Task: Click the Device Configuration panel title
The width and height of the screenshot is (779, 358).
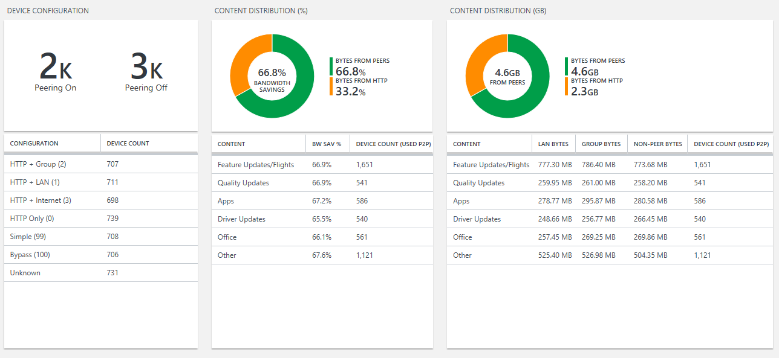Action: (48, 10)
